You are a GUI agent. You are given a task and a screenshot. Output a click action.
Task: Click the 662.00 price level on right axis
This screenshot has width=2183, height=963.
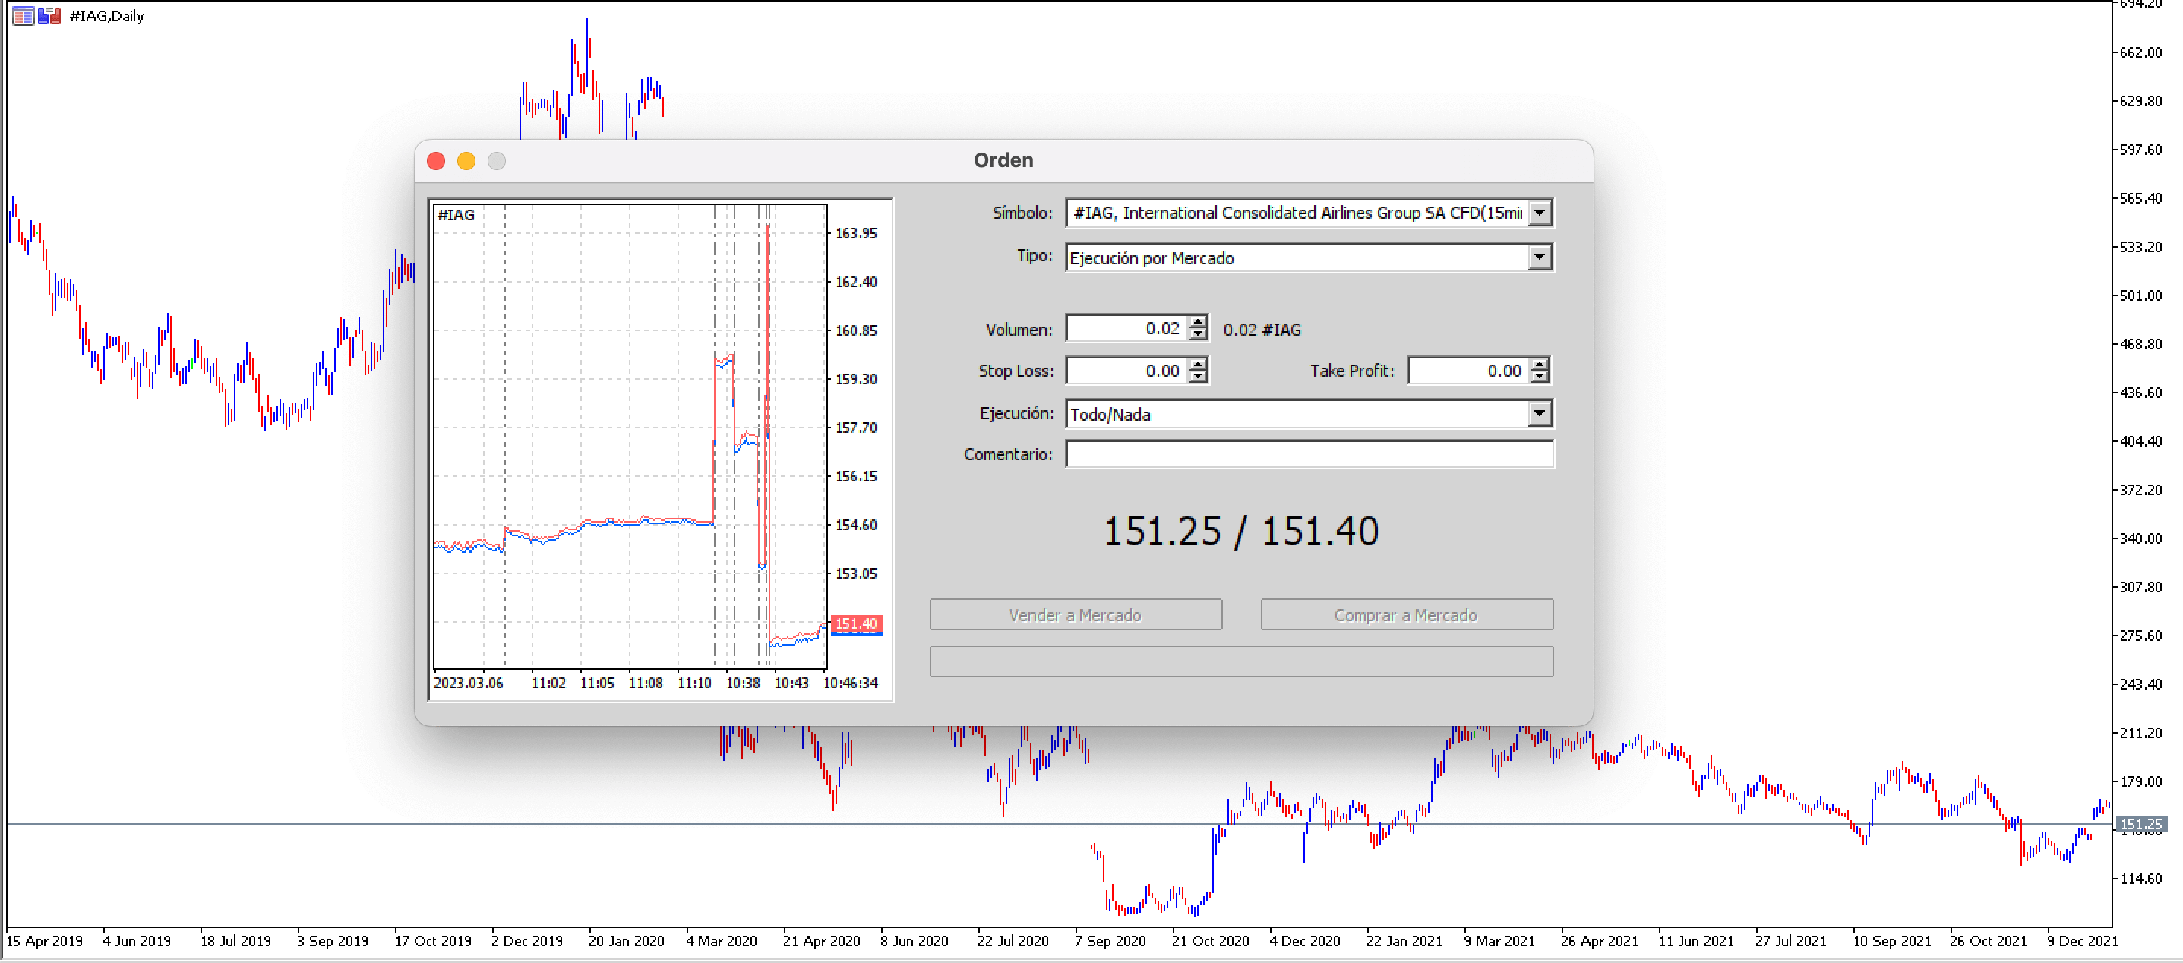coord(2140,52)
